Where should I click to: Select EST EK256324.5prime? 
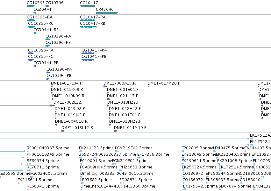199,167
